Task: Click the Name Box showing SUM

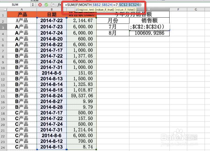Action: (x=15, y=5)
